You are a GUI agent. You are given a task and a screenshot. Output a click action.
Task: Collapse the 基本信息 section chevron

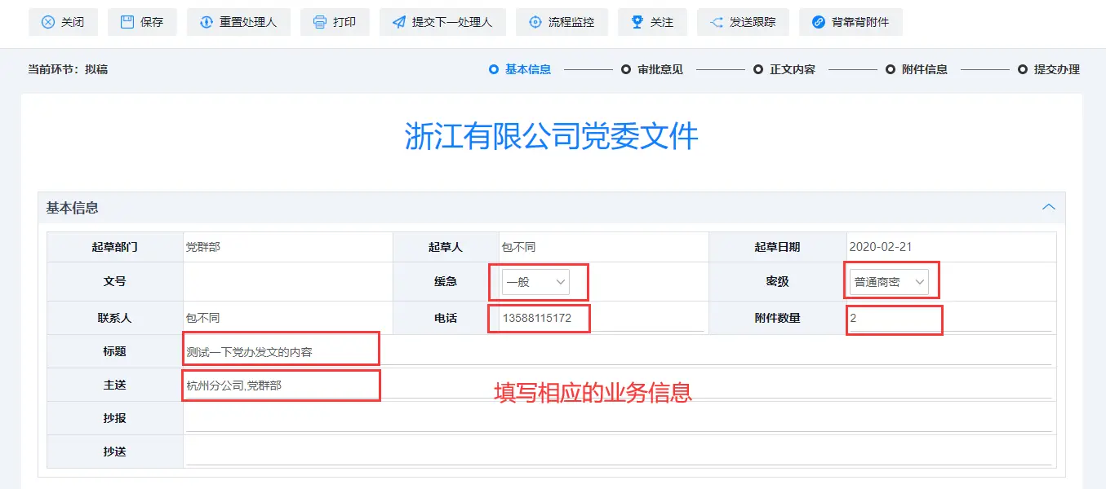pyautogui.click(x=1049, y=207)
